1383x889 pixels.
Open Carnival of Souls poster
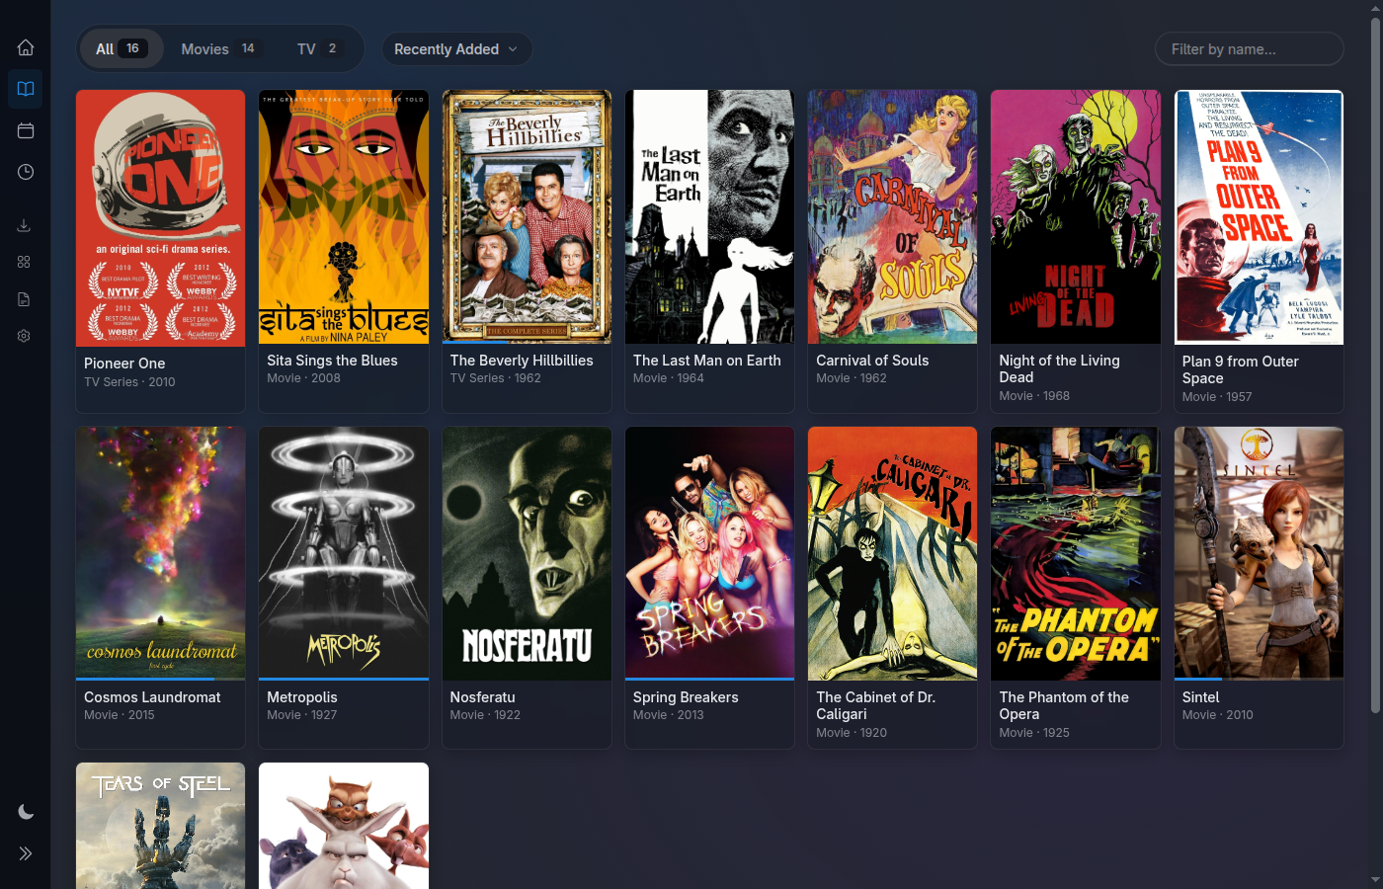coord(892,216)
